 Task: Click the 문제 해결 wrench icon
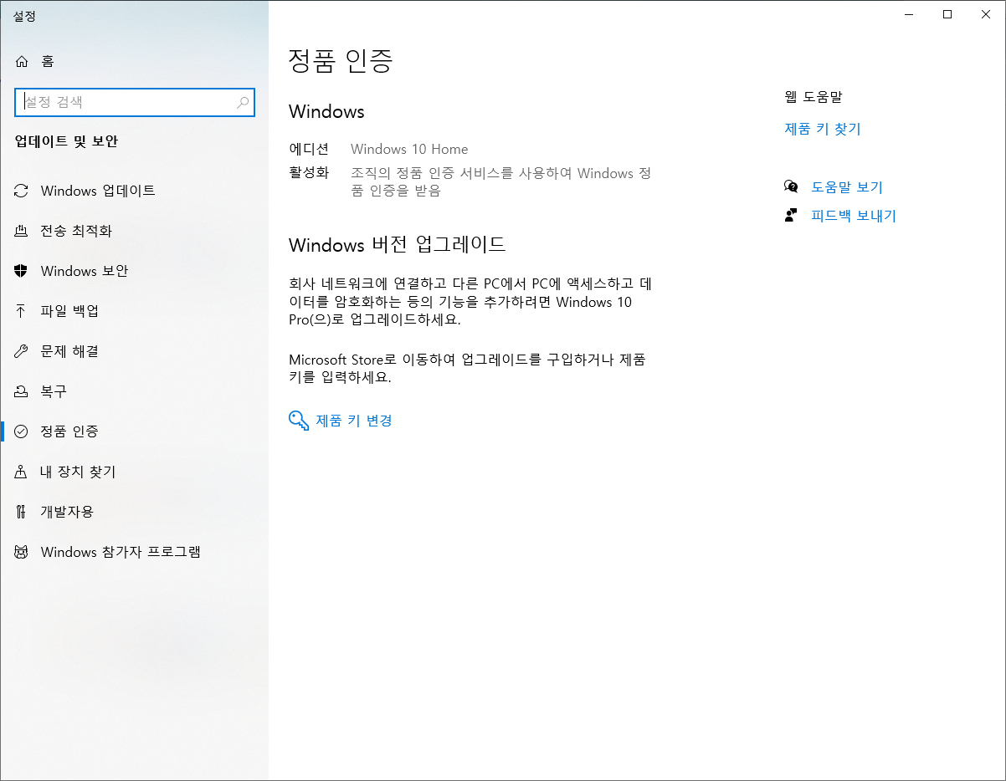22,351
